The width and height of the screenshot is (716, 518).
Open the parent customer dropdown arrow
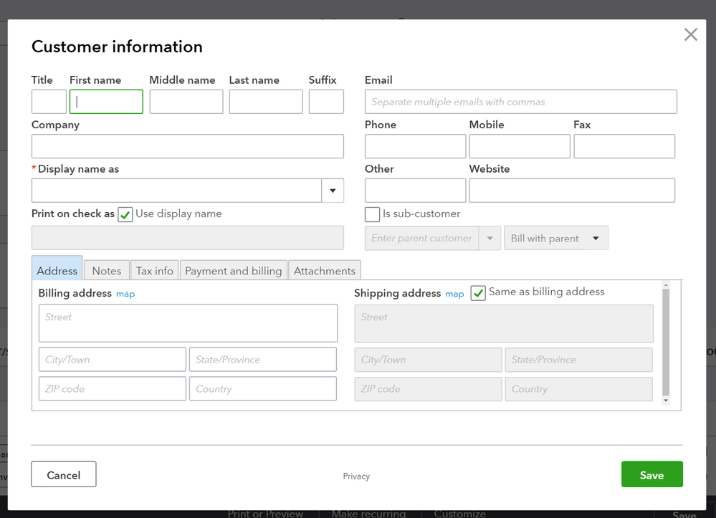tap(490, 239)
